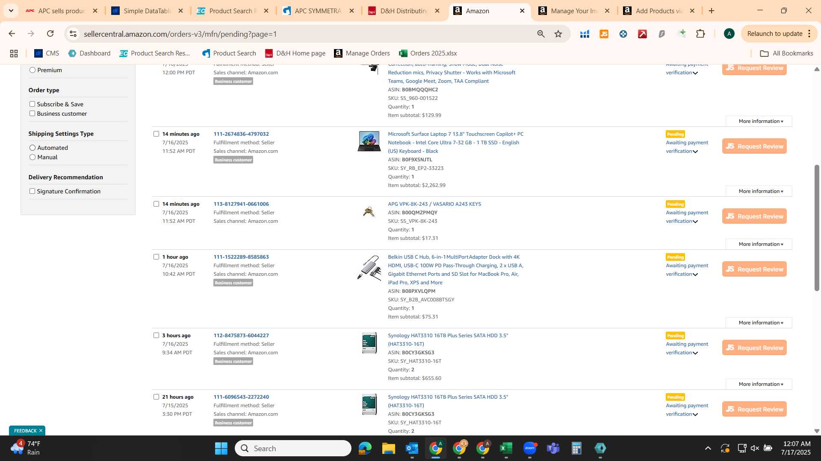Viewport: 821px width, 461px height.
Task: Click the volume muted tray icon
Action: 755,448
